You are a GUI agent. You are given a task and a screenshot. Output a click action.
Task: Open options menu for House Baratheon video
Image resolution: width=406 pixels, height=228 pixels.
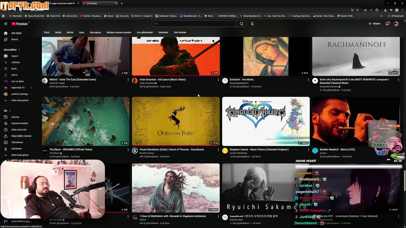[x=218, y=150]
